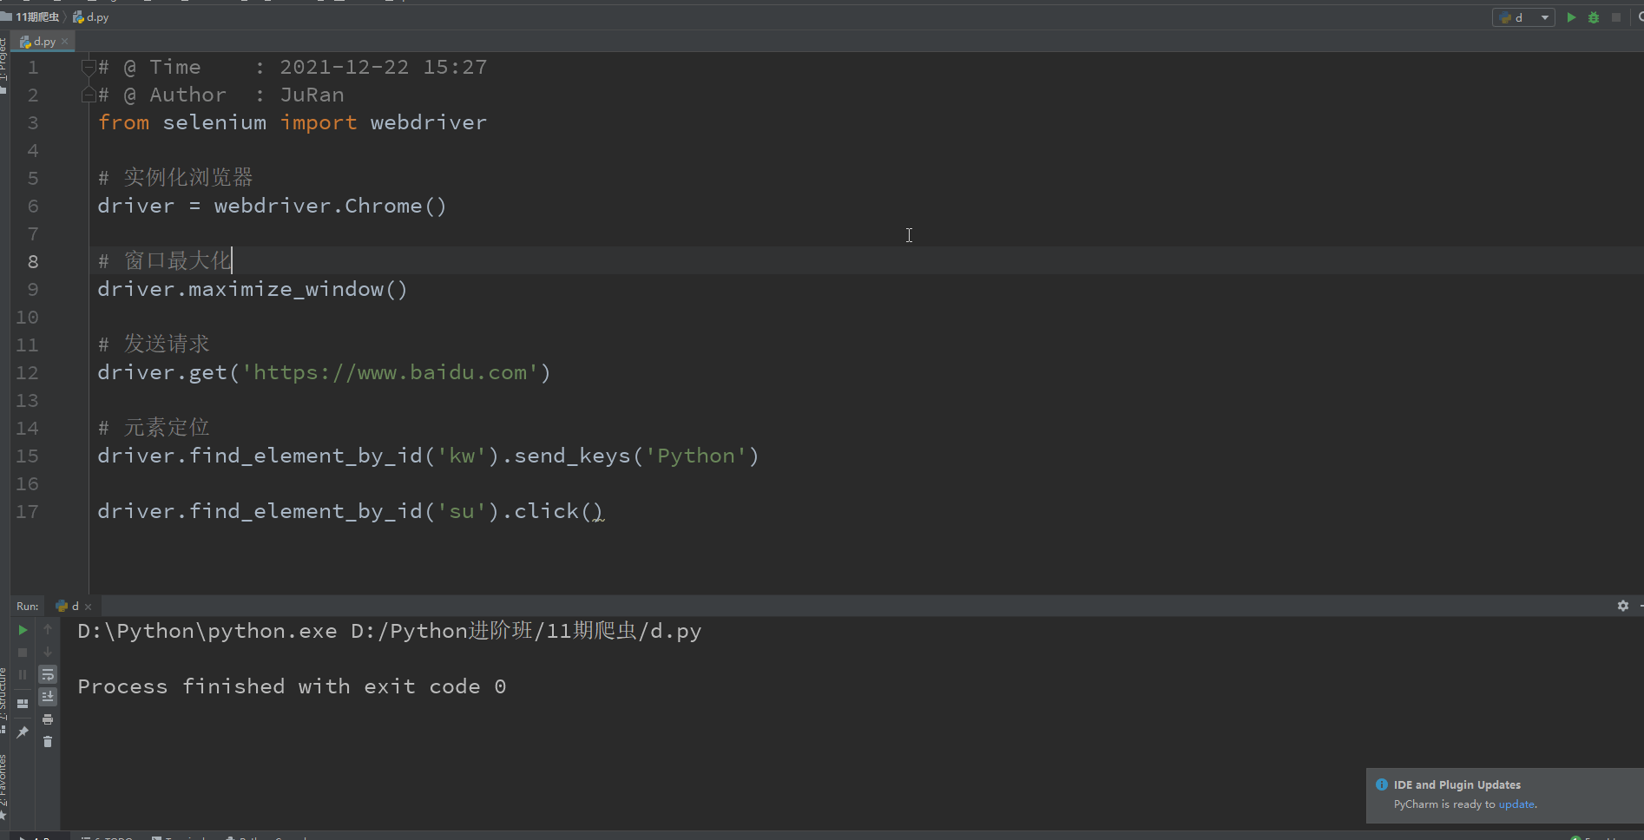Click the 'su' string on line 17

point(462,511)
